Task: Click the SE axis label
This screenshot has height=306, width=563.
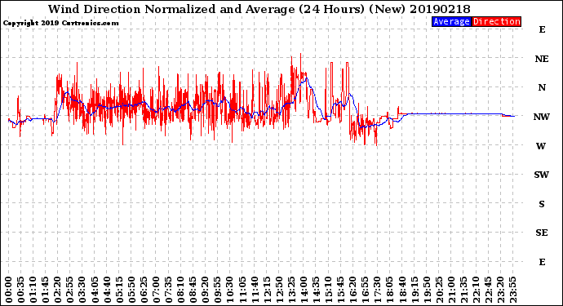Action: click(x=542, y=233)
